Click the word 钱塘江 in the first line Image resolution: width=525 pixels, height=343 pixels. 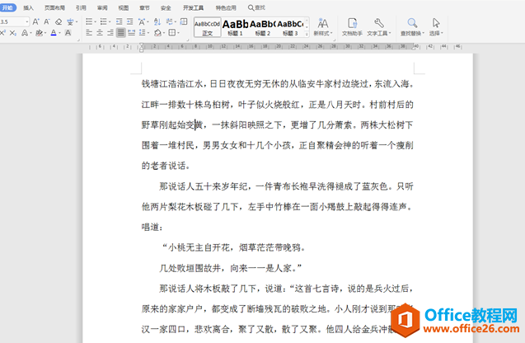155,84
